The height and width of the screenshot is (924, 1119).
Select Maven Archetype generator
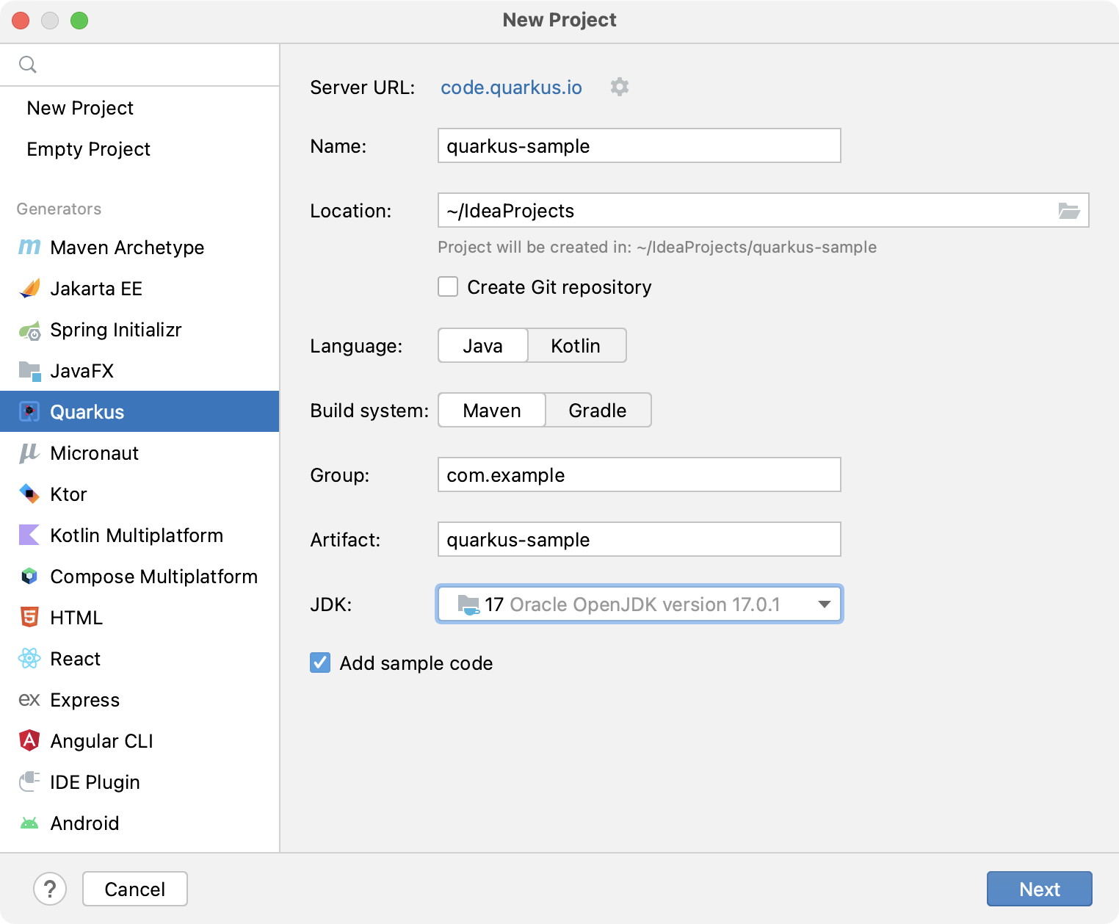140,248
